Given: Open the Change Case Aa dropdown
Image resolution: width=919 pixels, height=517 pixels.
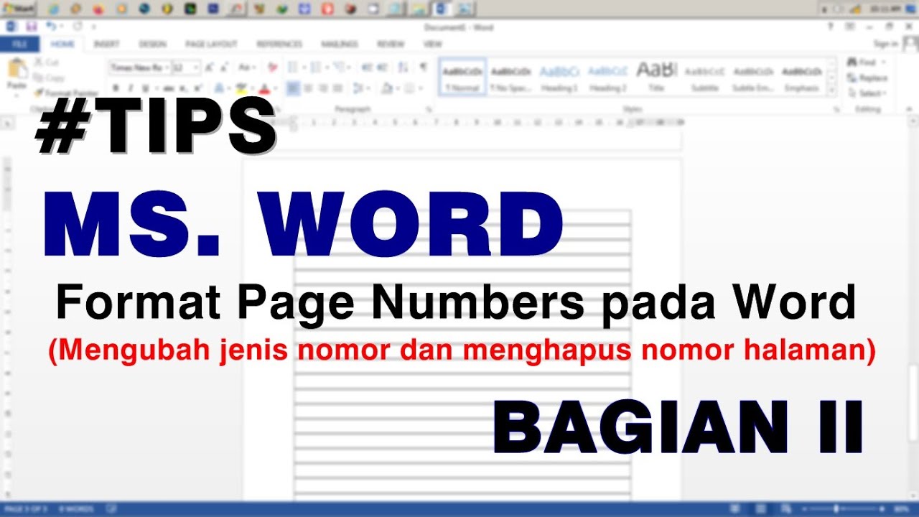Looking at the screenshot, I should [247, 67].
